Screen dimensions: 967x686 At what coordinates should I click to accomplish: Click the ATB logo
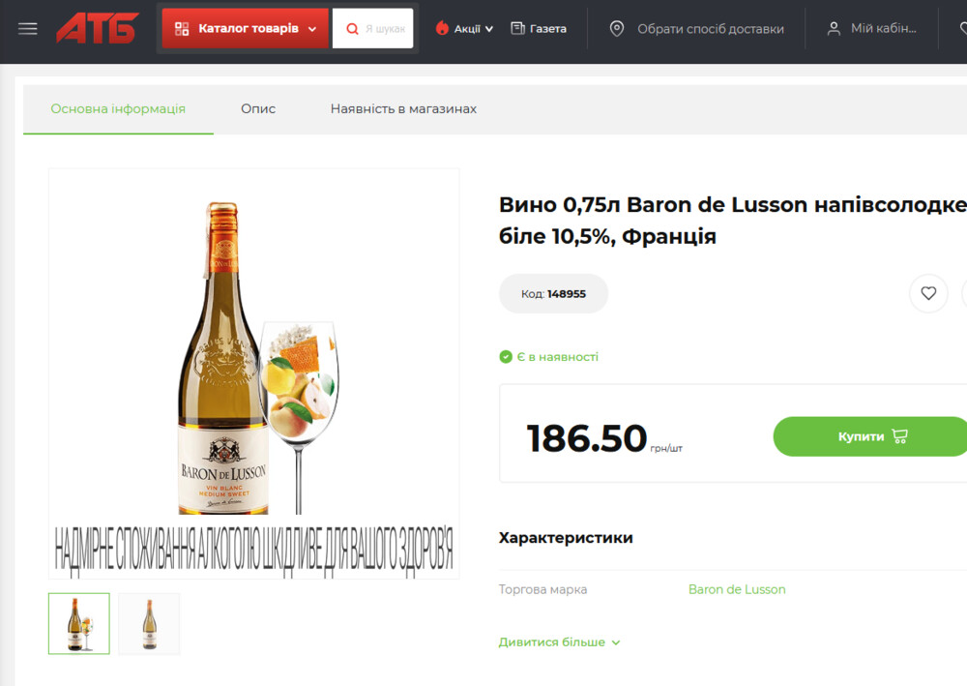click(x=98, y=28)
